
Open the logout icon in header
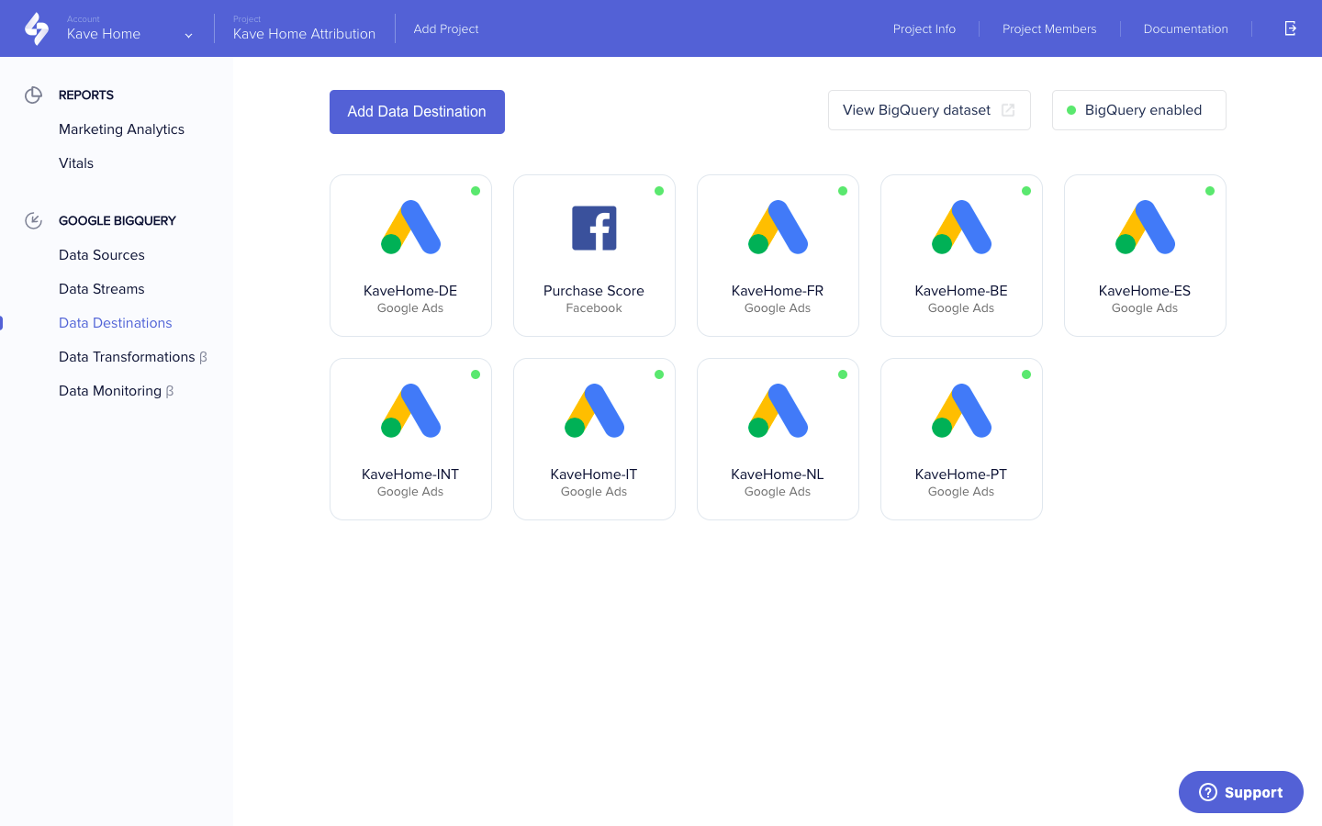1290,28
